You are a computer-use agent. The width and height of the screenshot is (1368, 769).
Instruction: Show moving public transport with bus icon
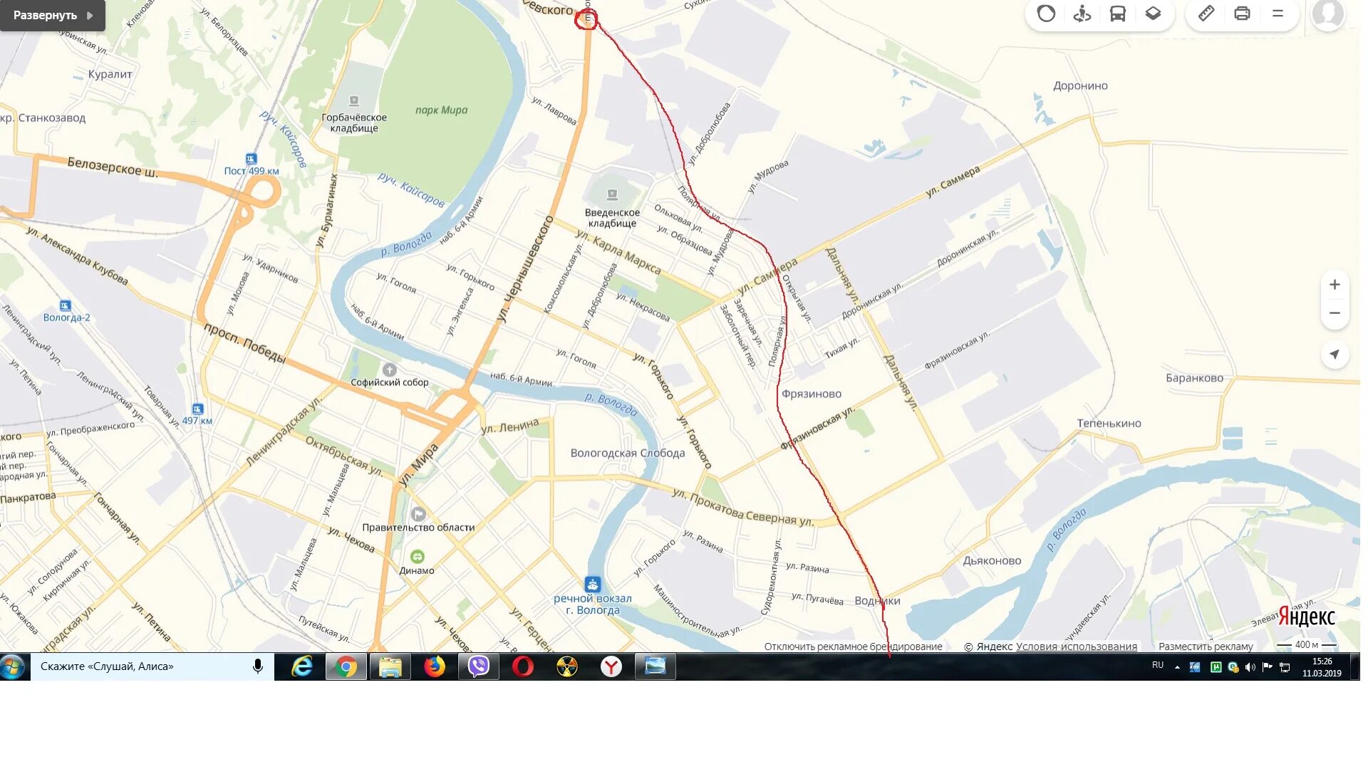click(x=1118, y=14)
